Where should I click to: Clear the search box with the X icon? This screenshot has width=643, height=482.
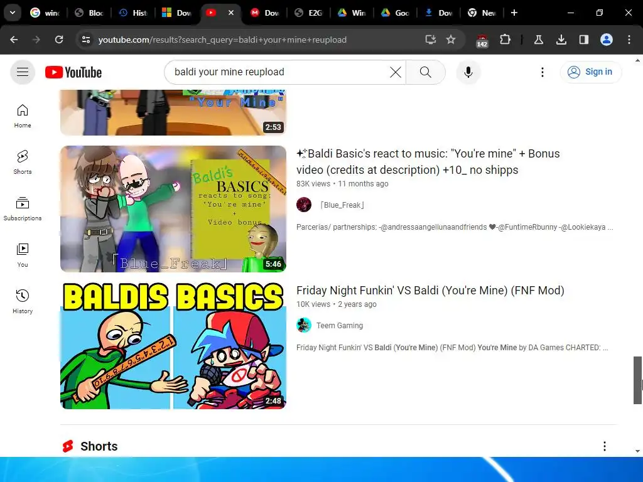click(396, 72)
